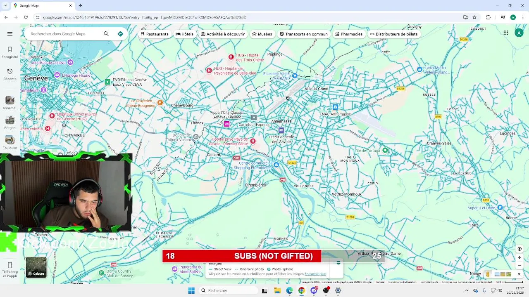Click the Hôpital privé Pays de Savoie marker
Viewport: 529px width, 297px height.
click(x=253, y=141)
